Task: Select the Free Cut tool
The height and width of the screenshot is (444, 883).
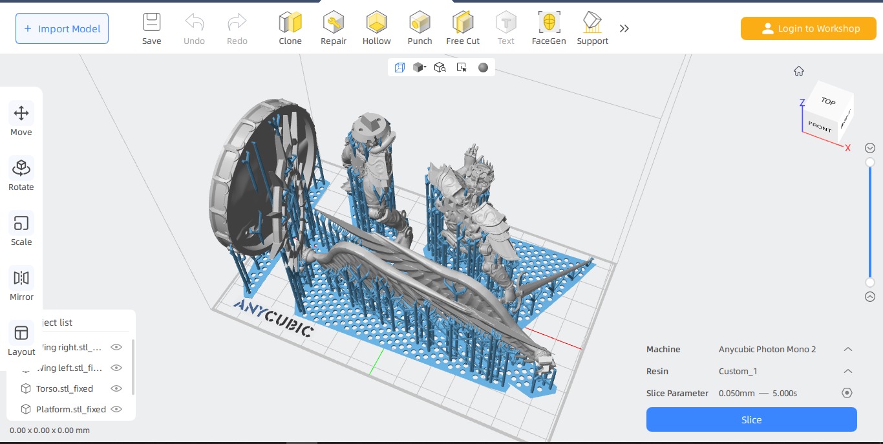Action: pos(463,29)
